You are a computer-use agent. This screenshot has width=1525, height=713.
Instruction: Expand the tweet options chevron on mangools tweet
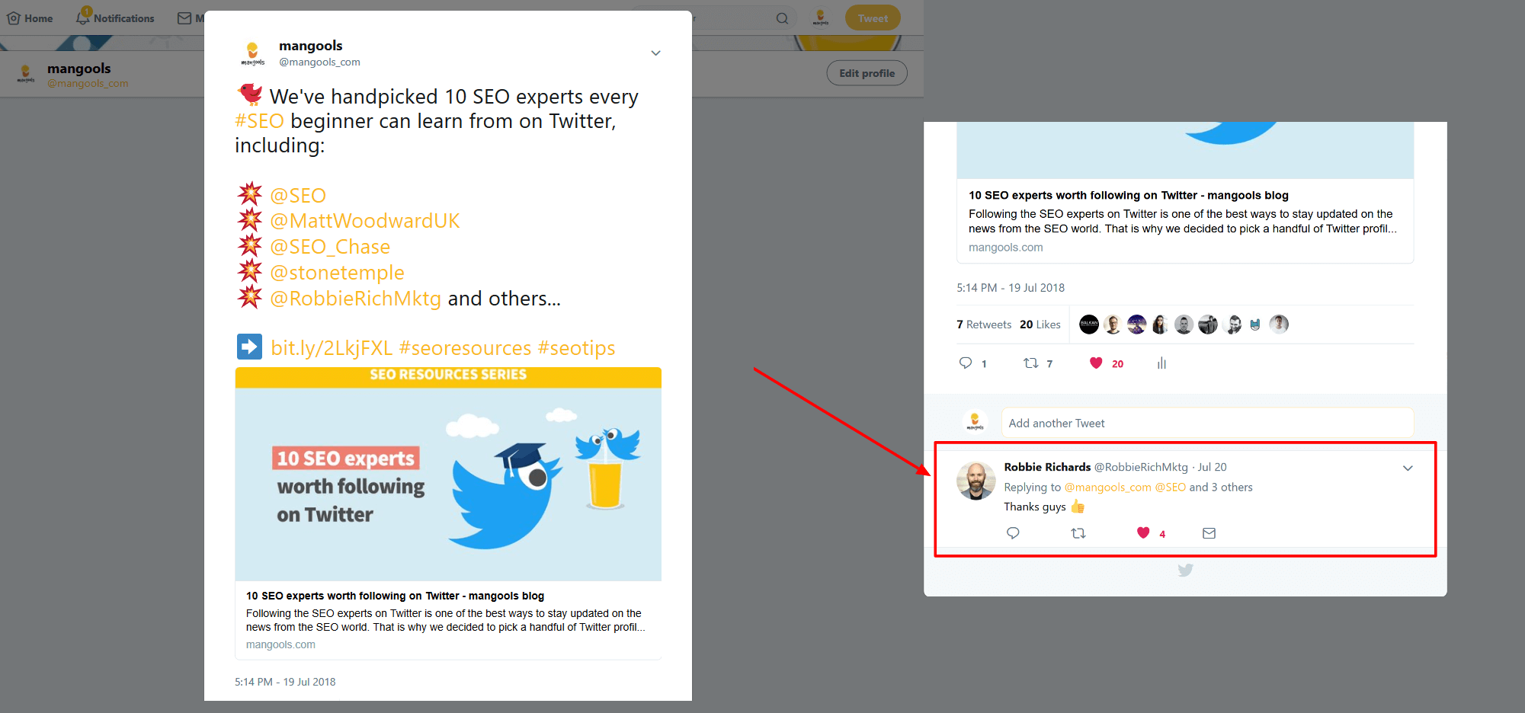tap(655, 53)
